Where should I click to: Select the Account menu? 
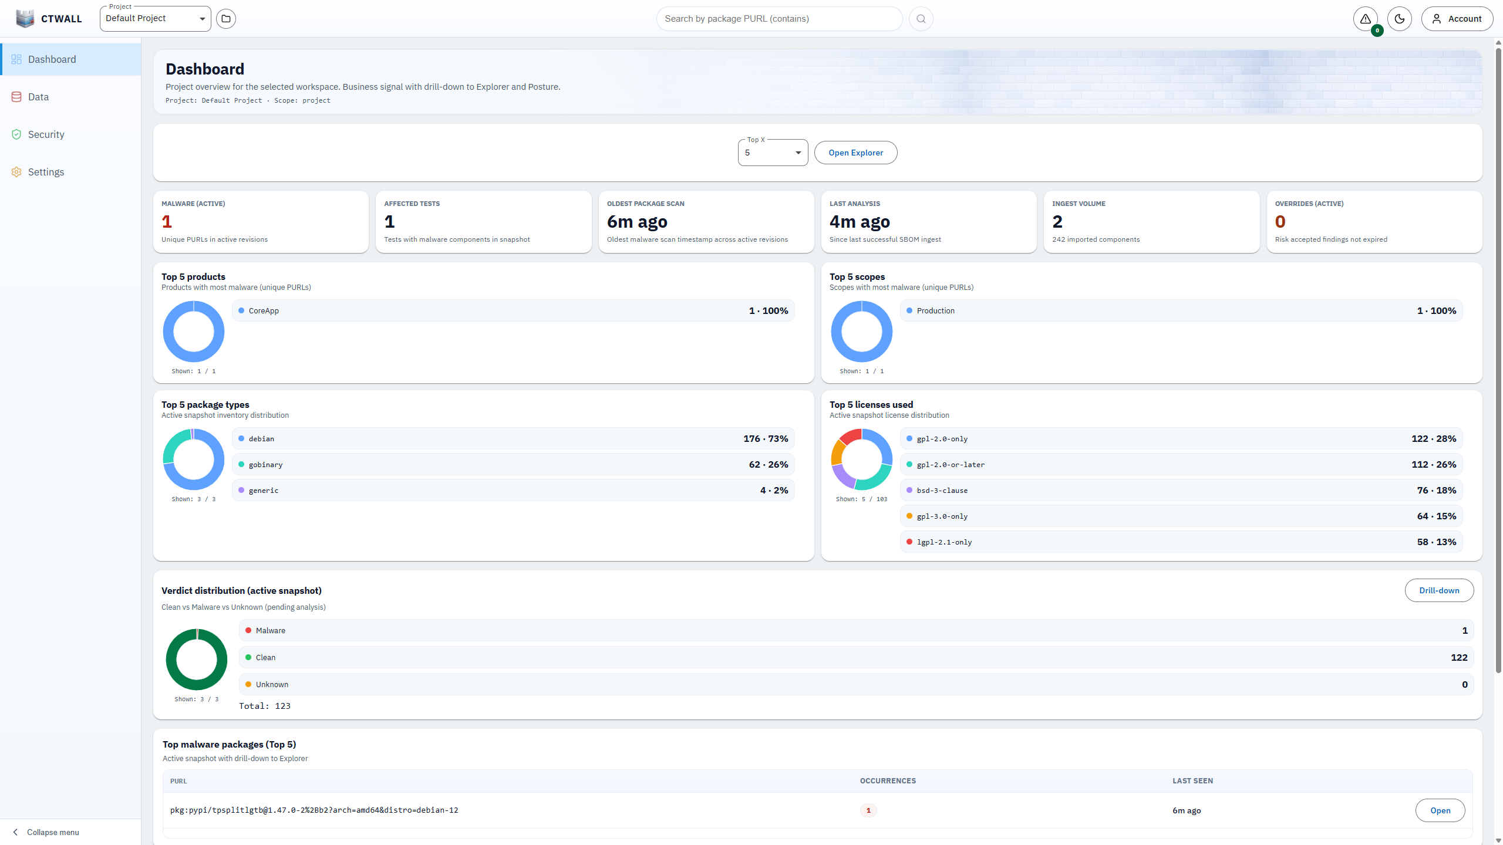(x=1457, y=18)
